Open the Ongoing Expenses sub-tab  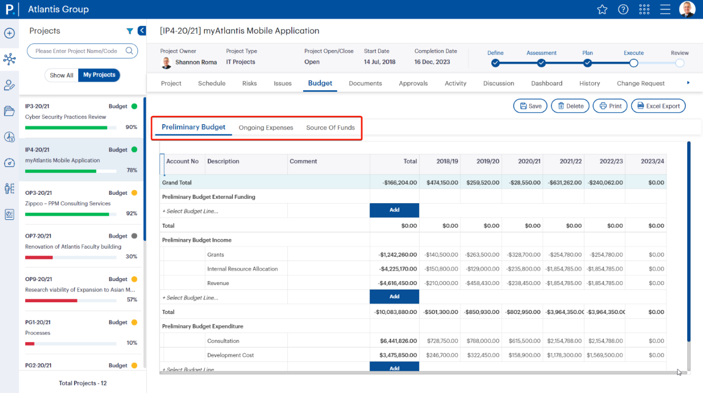(x=266, y=128)
